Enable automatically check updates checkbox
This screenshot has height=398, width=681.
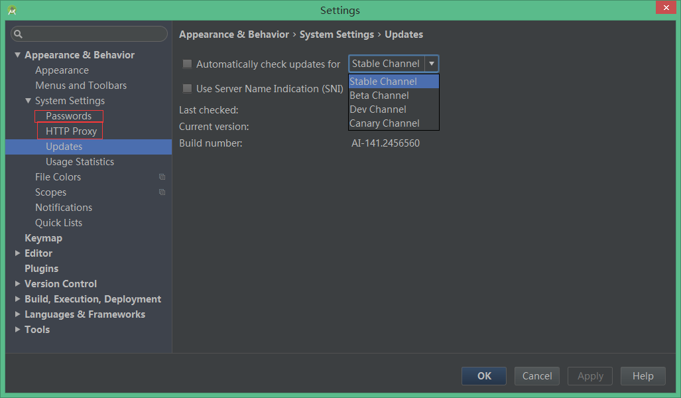187,64
